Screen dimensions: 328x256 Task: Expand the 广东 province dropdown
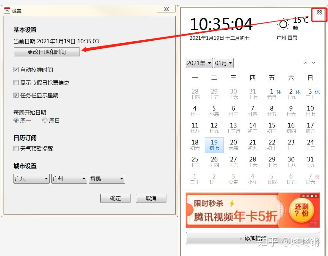click(32, 179)
